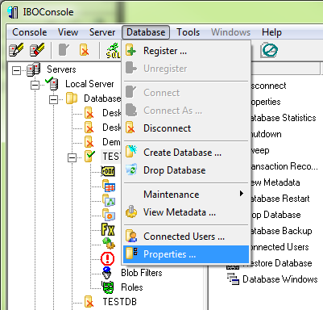
Task: Choose Create Database... menu entry
Action: [x=187, y=153]
